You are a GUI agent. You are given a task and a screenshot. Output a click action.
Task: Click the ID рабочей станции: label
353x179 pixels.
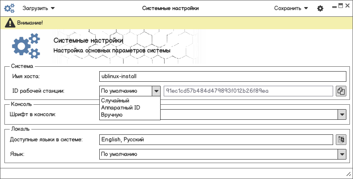click(38, 91)
